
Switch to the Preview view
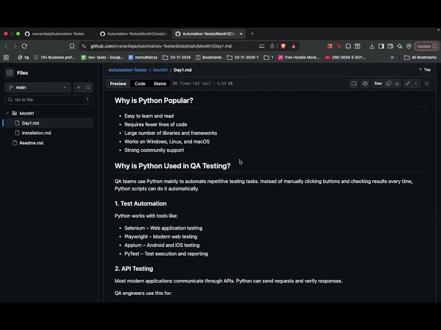[x=118, y=84]
